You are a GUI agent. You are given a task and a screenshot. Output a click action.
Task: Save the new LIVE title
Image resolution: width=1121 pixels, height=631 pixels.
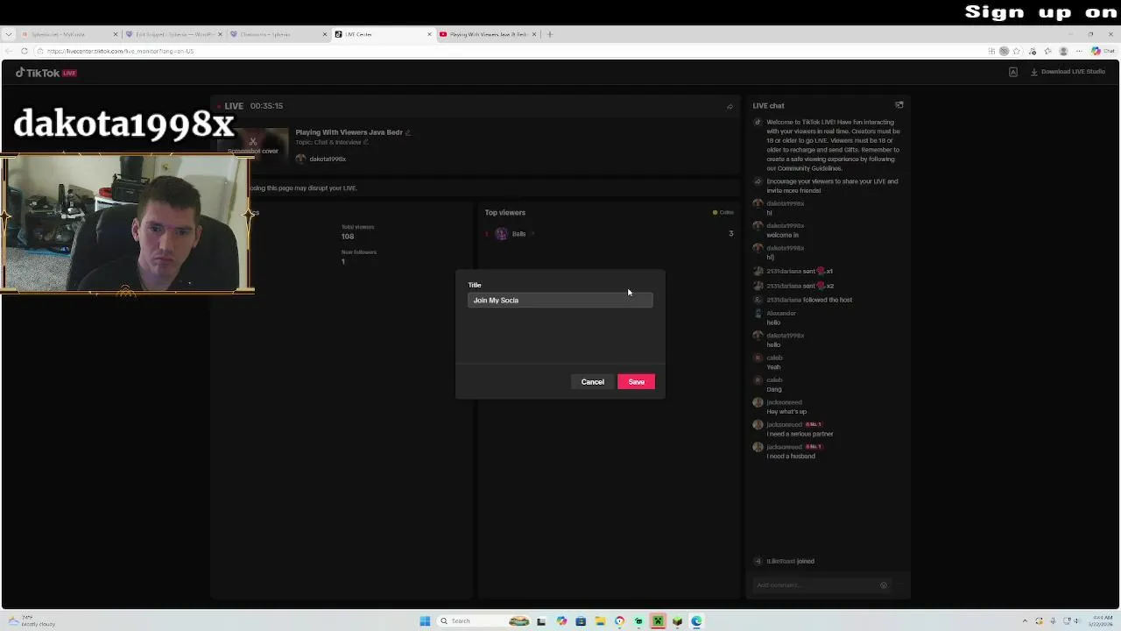(636, 381)
